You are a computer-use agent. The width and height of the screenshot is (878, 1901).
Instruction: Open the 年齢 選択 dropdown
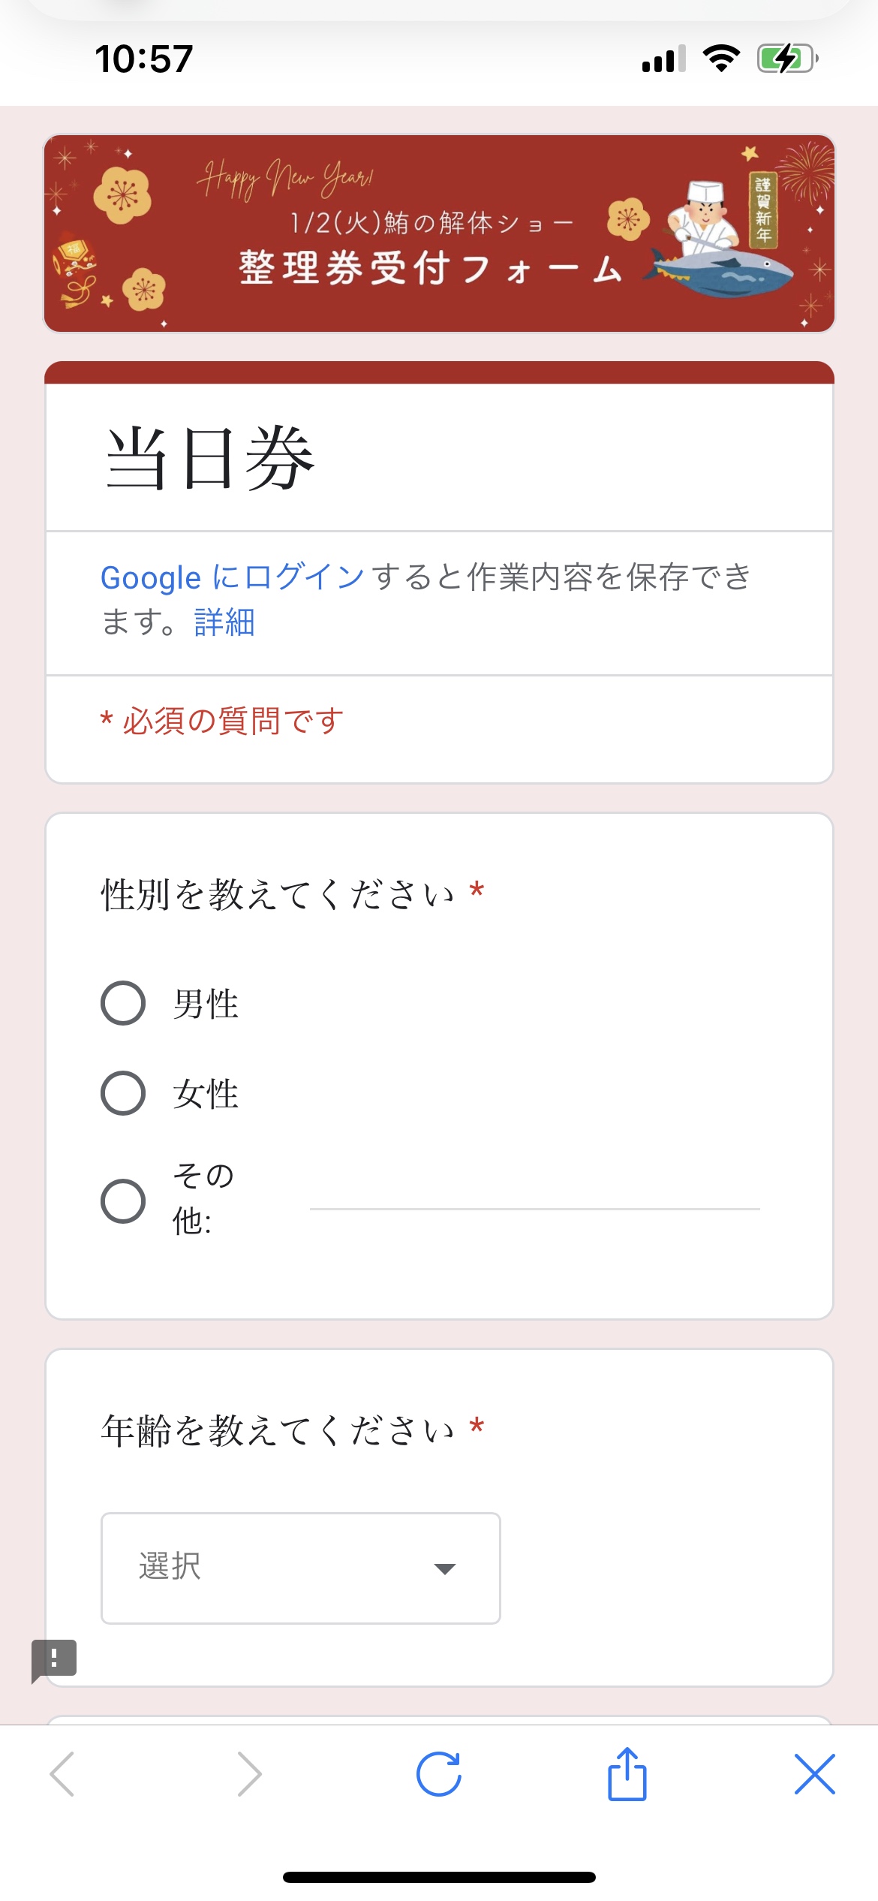[300, 1568]
